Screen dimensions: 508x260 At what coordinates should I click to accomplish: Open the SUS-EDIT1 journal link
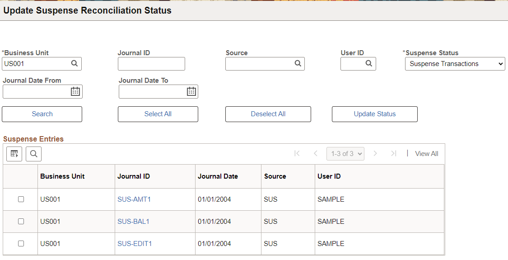coord(135,244)
